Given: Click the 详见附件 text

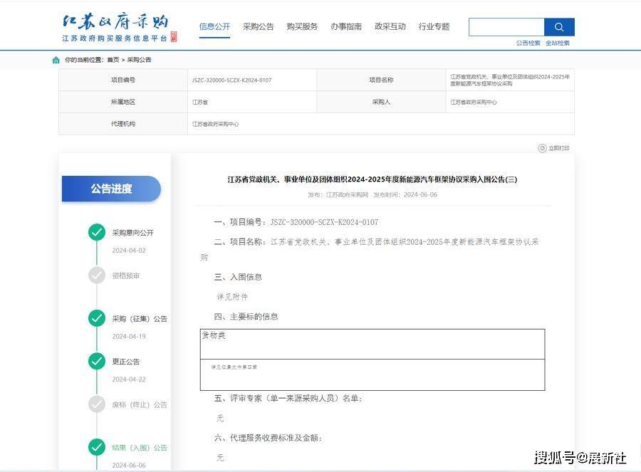Looking at the screenshot, I should (x=232, y=297).
